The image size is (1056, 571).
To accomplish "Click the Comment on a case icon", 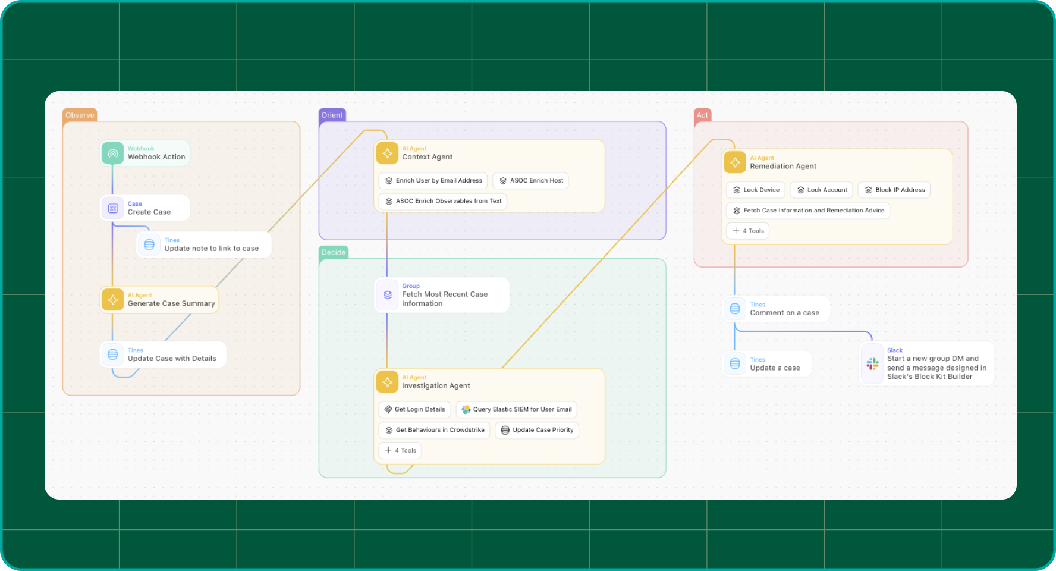I will 735,309.
